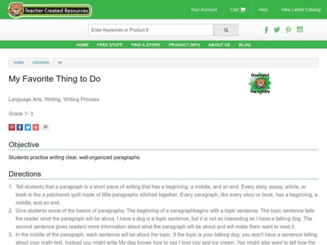327x245 pixels.
Task: Click Download the Activity icon
Action: click(x=261, y=83)
